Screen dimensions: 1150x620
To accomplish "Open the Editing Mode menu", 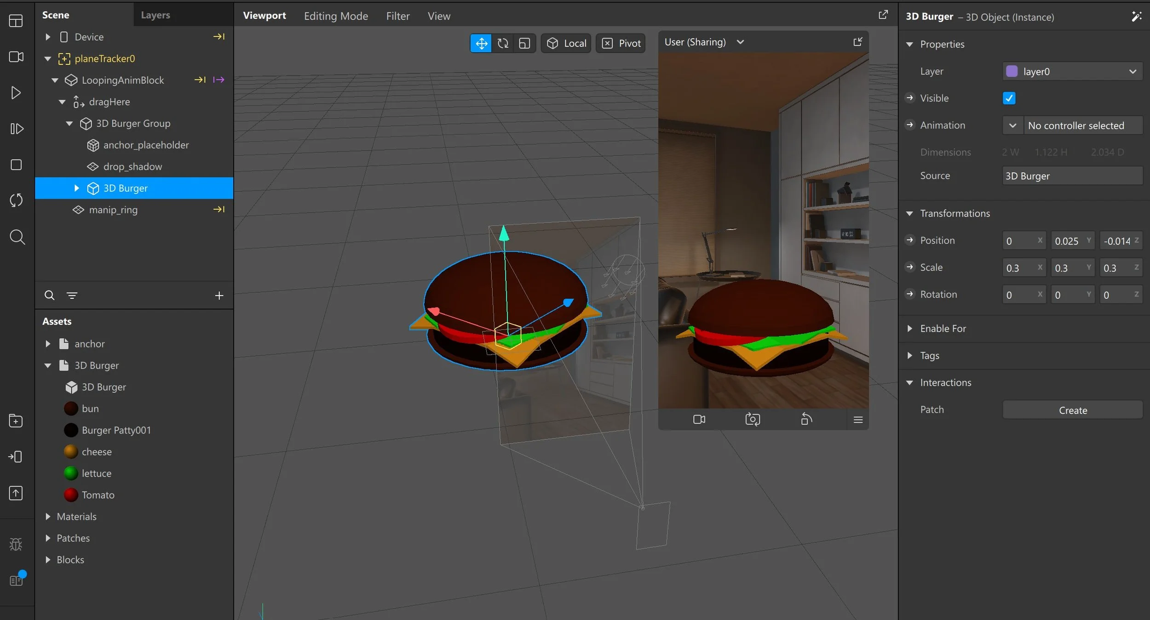I will 336,16.
